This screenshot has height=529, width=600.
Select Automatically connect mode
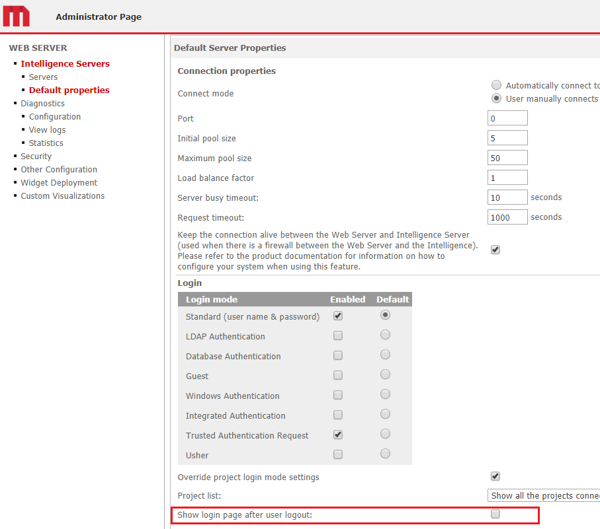(x=496, y=85)
